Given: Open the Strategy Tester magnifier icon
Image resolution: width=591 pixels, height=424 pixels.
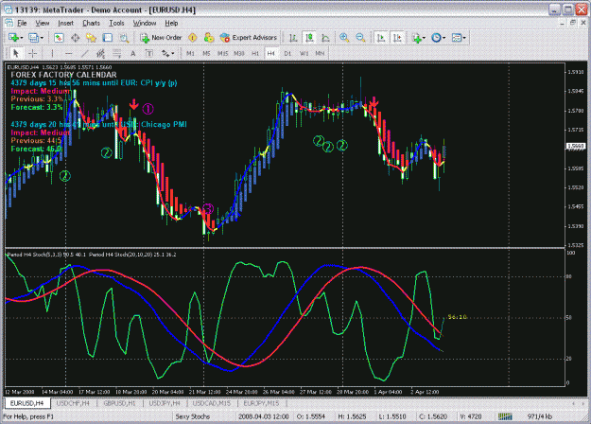Looking at the screenshot, I should (x=124, y=38).
